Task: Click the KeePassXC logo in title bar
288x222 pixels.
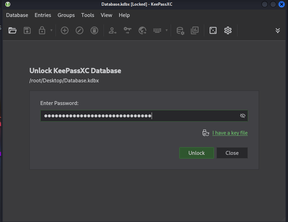Action: 8,4
